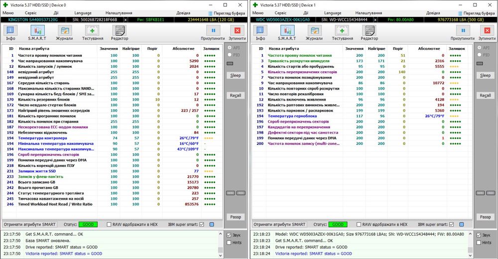Viewport: 498px width, 259px height.
Task: Click blue color square in Device 0 status row
Action: [212, 224]
